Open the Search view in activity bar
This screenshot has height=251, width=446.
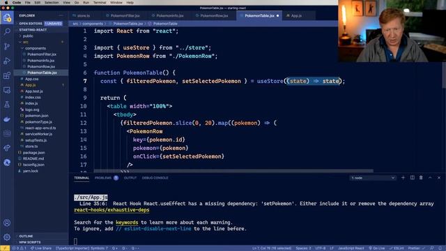[7, 31]
